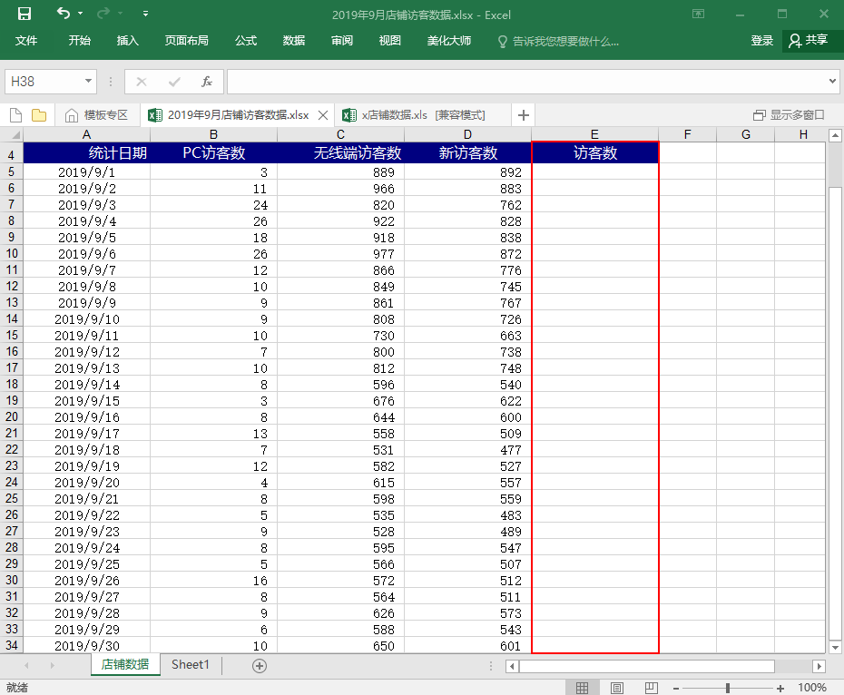This screenshot has height=695, width=844.
Task: Click the Undo arrow icon
Action: pyautogui.click(x=63, y=14)
